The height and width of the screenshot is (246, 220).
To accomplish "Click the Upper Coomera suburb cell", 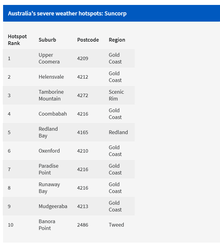I will coord(49,58).
